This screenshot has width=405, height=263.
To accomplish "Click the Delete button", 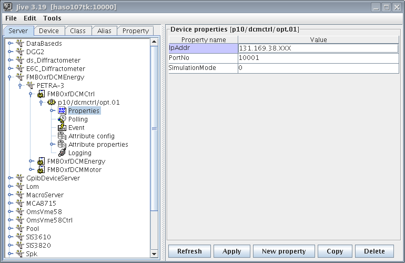I will (x=374, y=251).
